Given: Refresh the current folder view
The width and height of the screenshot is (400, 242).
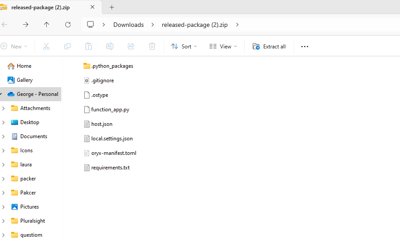Looking at the screenshot, I should (68, 25).
